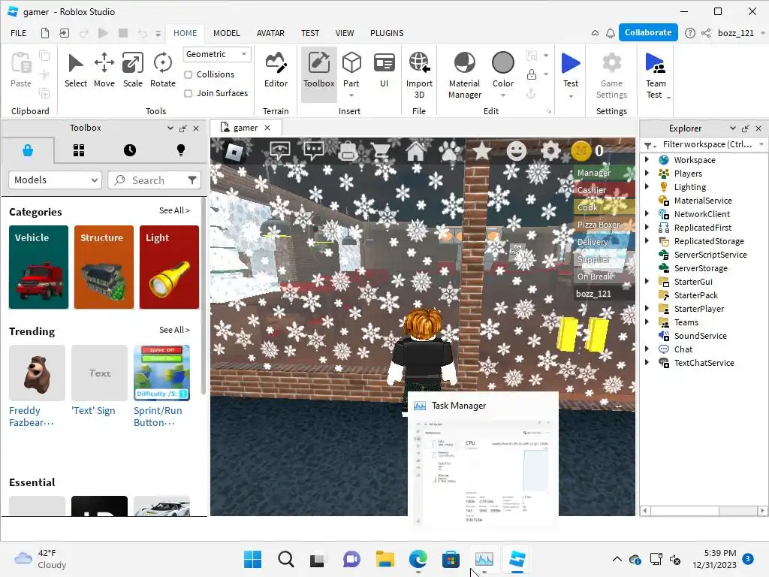Open the Geometric mode dropdown
This screenshot has width=769, height=577.
pos(217,54)
